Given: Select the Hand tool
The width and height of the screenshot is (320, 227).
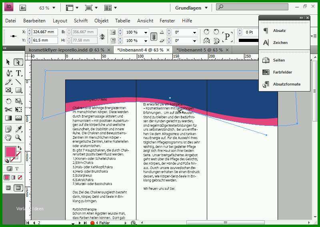Looking at the screenshot, I should (8, 137).
